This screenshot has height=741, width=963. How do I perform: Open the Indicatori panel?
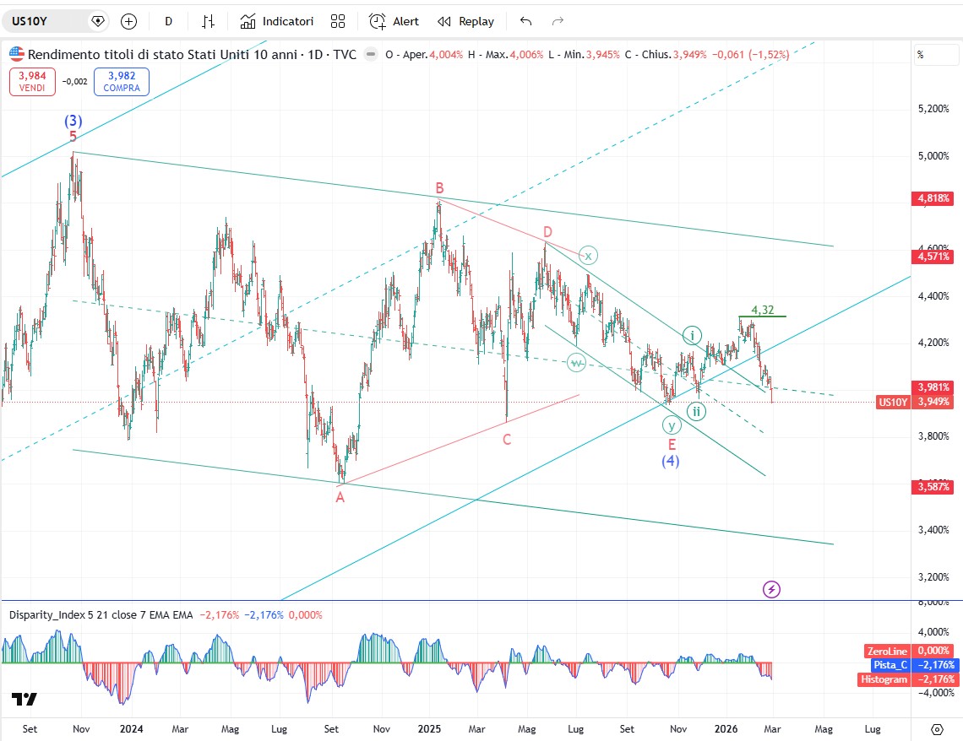277,21
